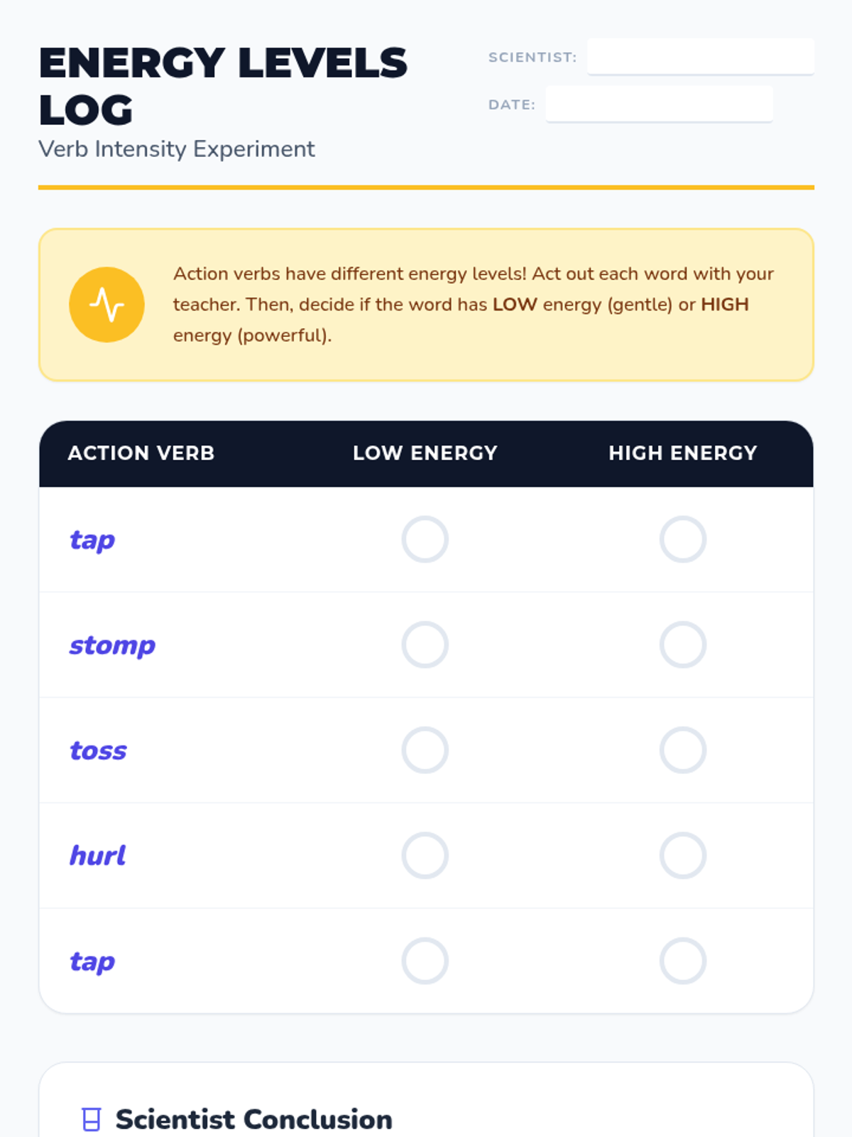
Task: Click the High Energy column header
Action: (x=682, y=453)
